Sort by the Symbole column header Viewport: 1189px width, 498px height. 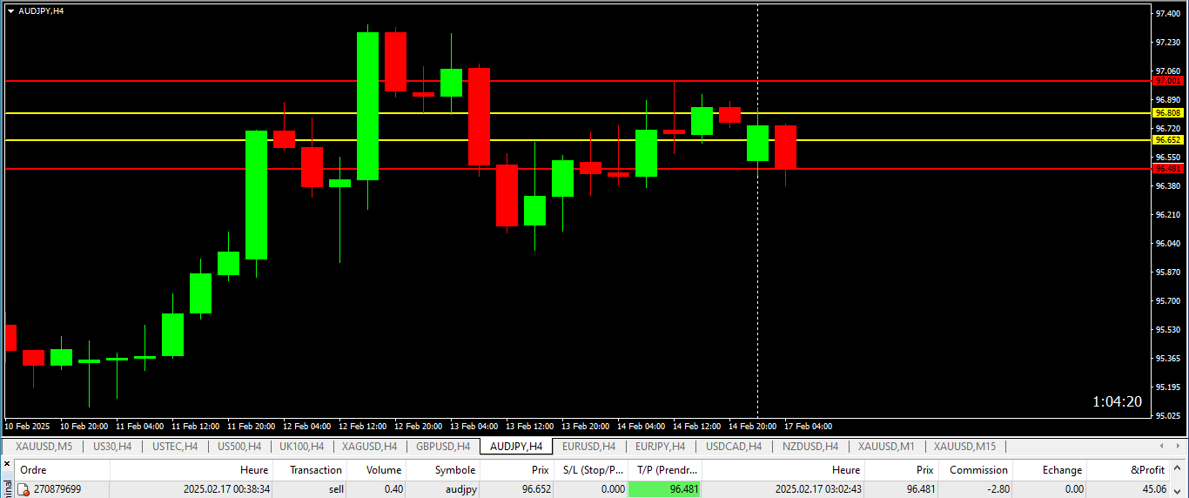pyautogui.click(x=443, y=470)
